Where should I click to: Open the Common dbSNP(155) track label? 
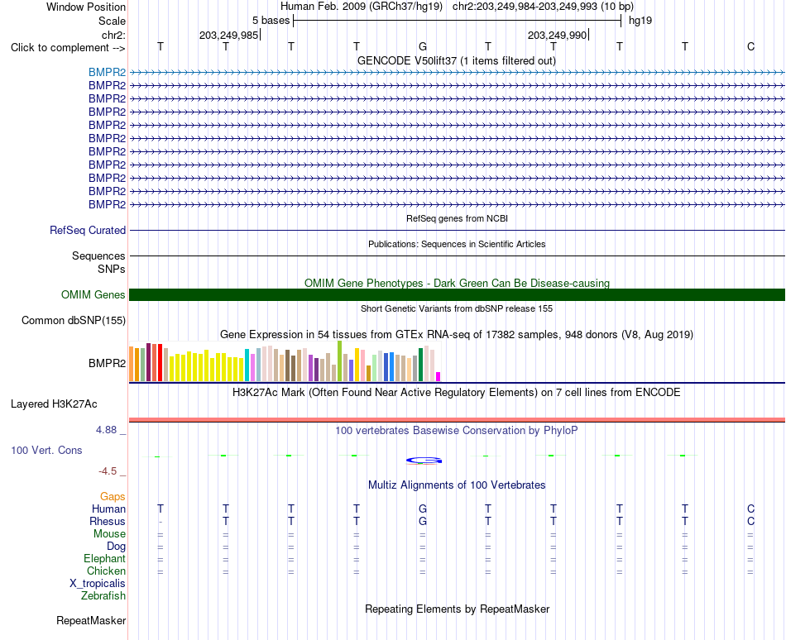point(74,321)
